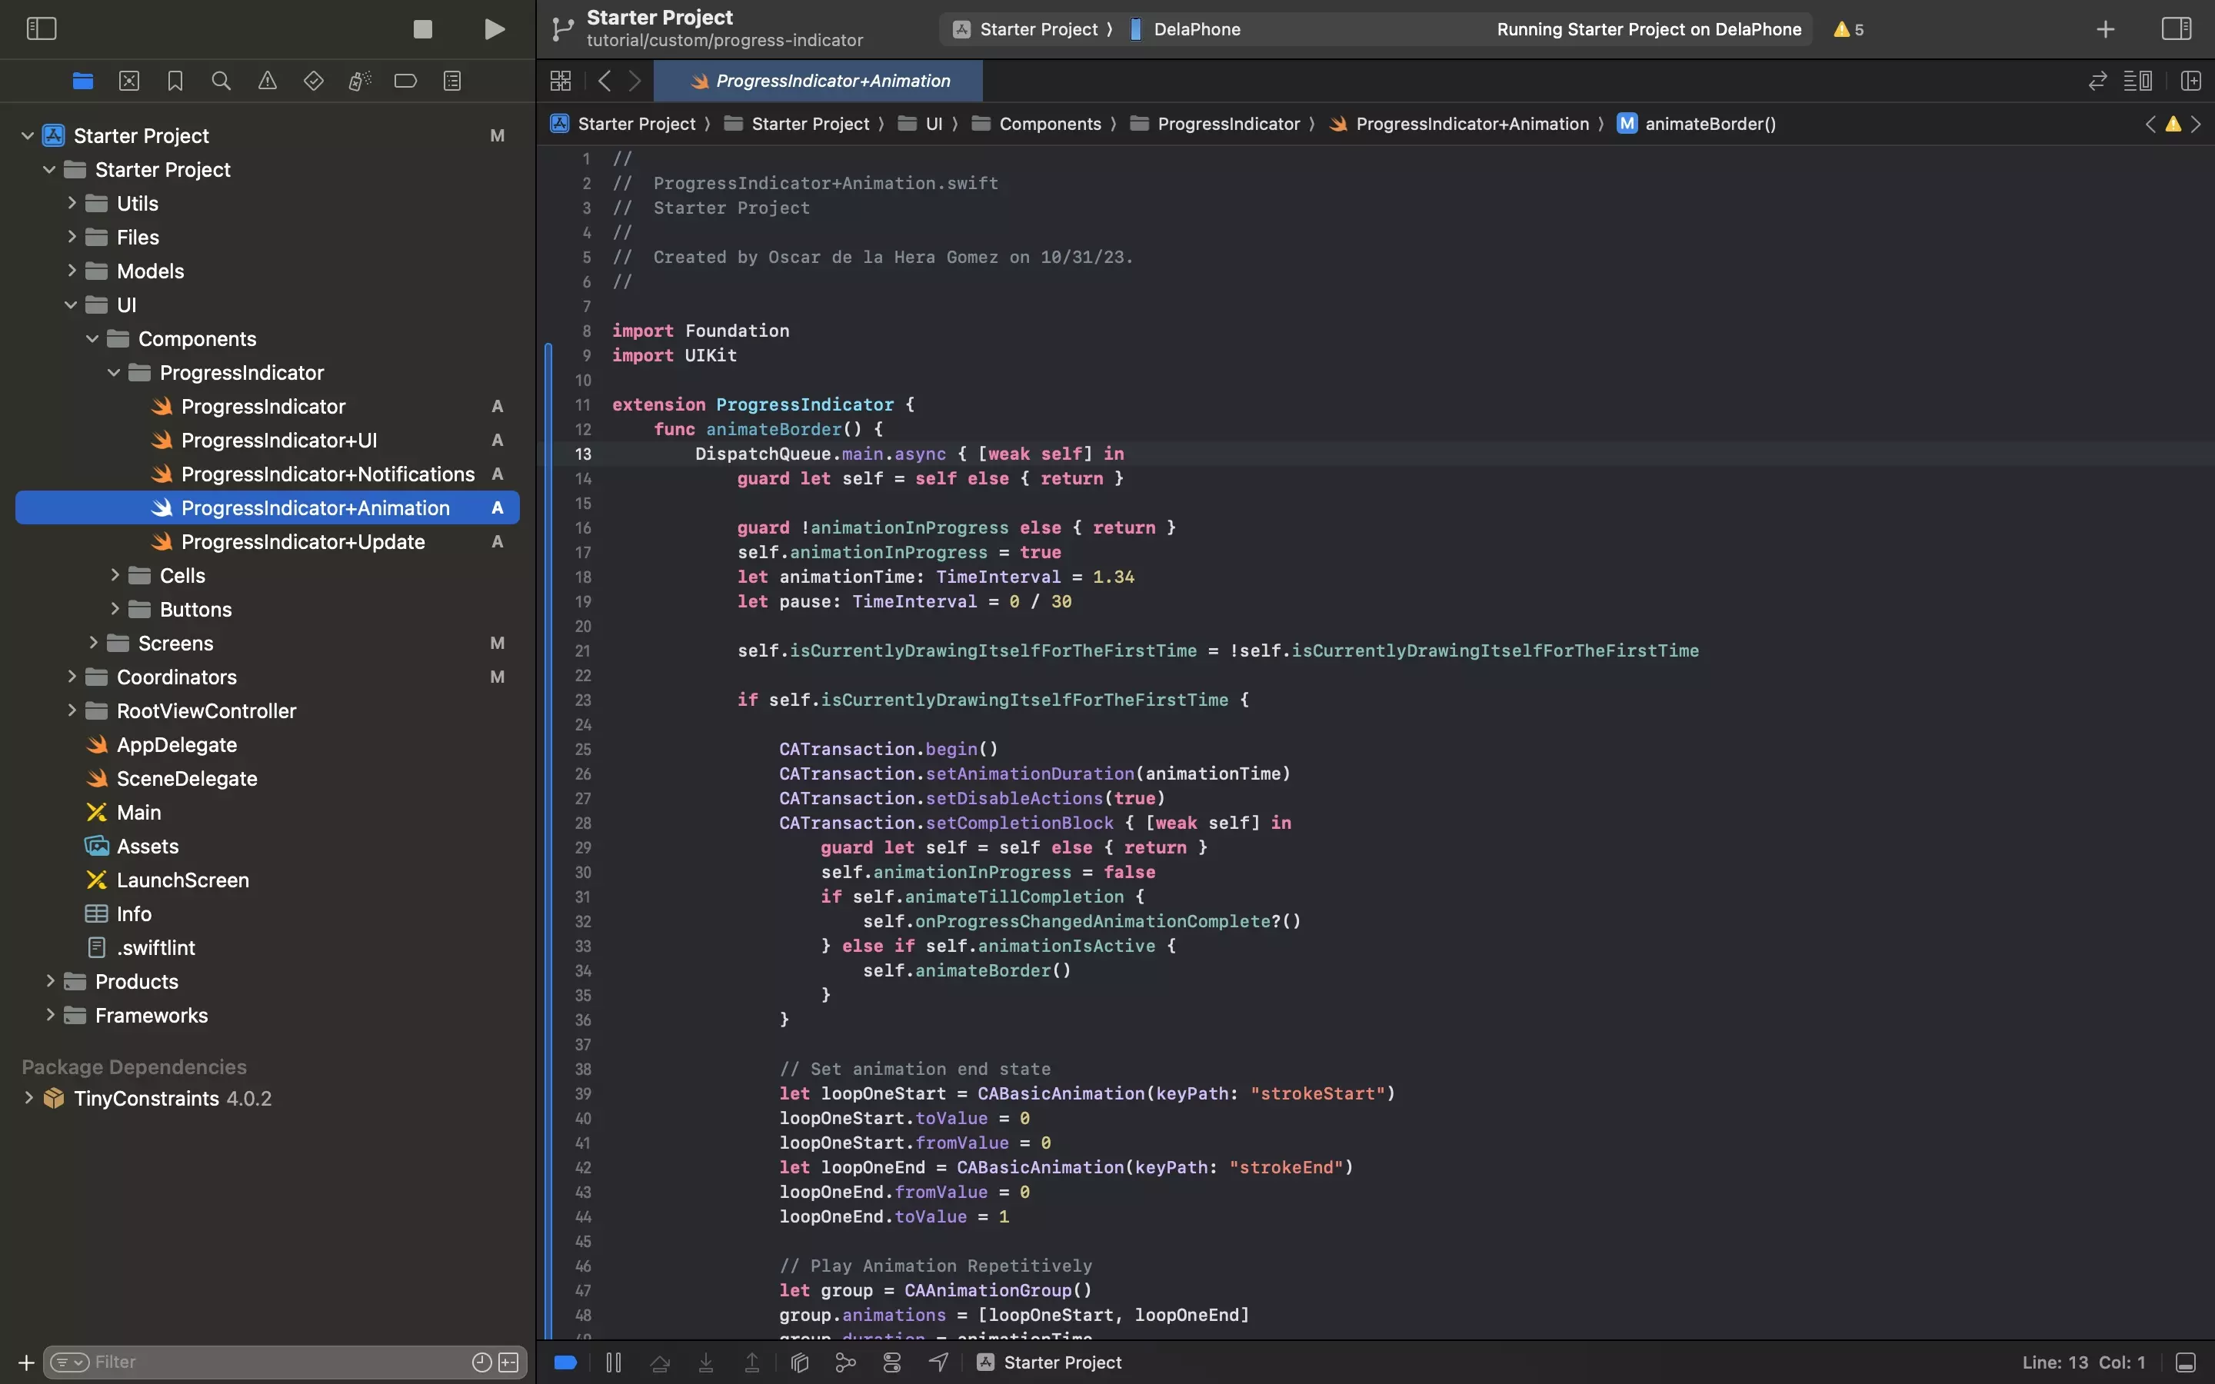The width and height of the screenshot is (2215, 1384).
Task: Click the Step Out debug button
Action: [x=752, y=1362]
